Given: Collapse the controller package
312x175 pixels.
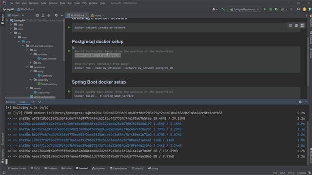Looking at the screenshot, I should coord(31,54).
